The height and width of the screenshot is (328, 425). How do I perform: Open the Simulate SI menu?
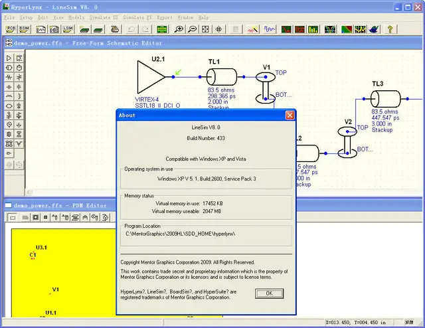[x=104, y=17]
